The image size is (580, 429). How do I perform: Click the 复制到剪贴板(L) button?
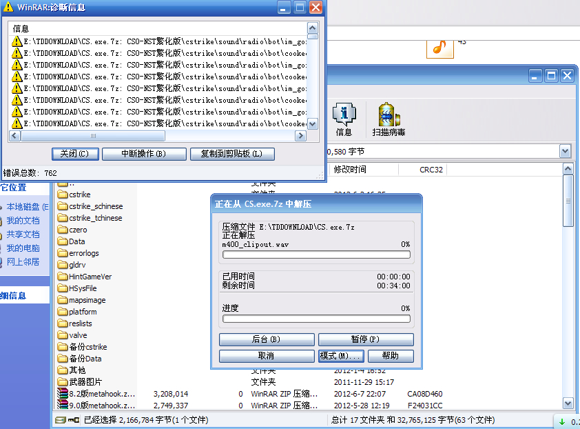[232, 154]
